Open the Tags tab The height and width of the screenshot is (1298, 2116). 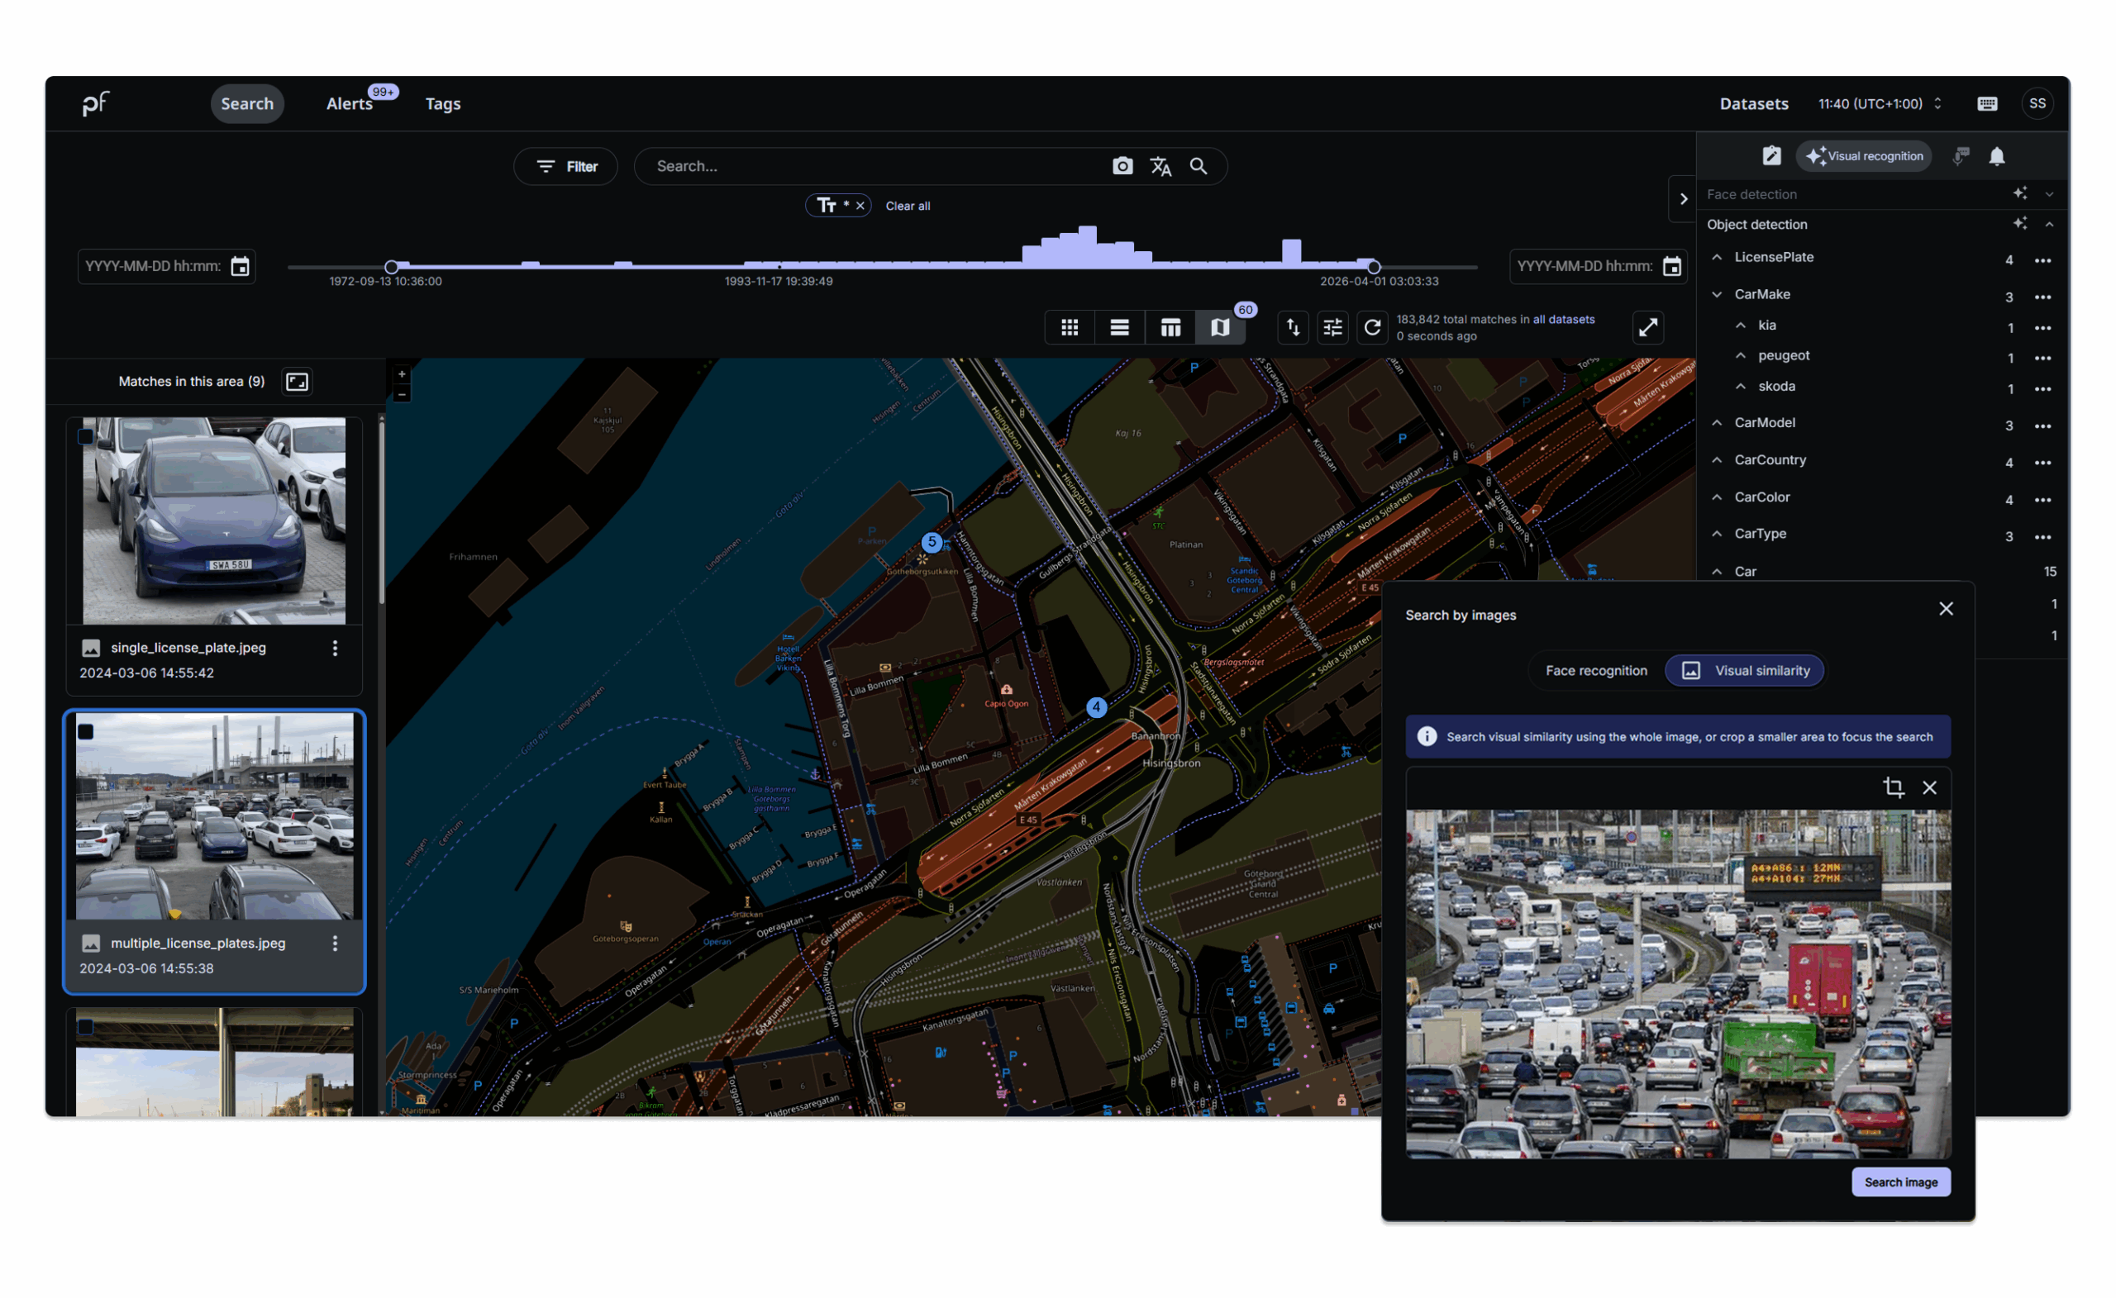(x=443, y=104)
